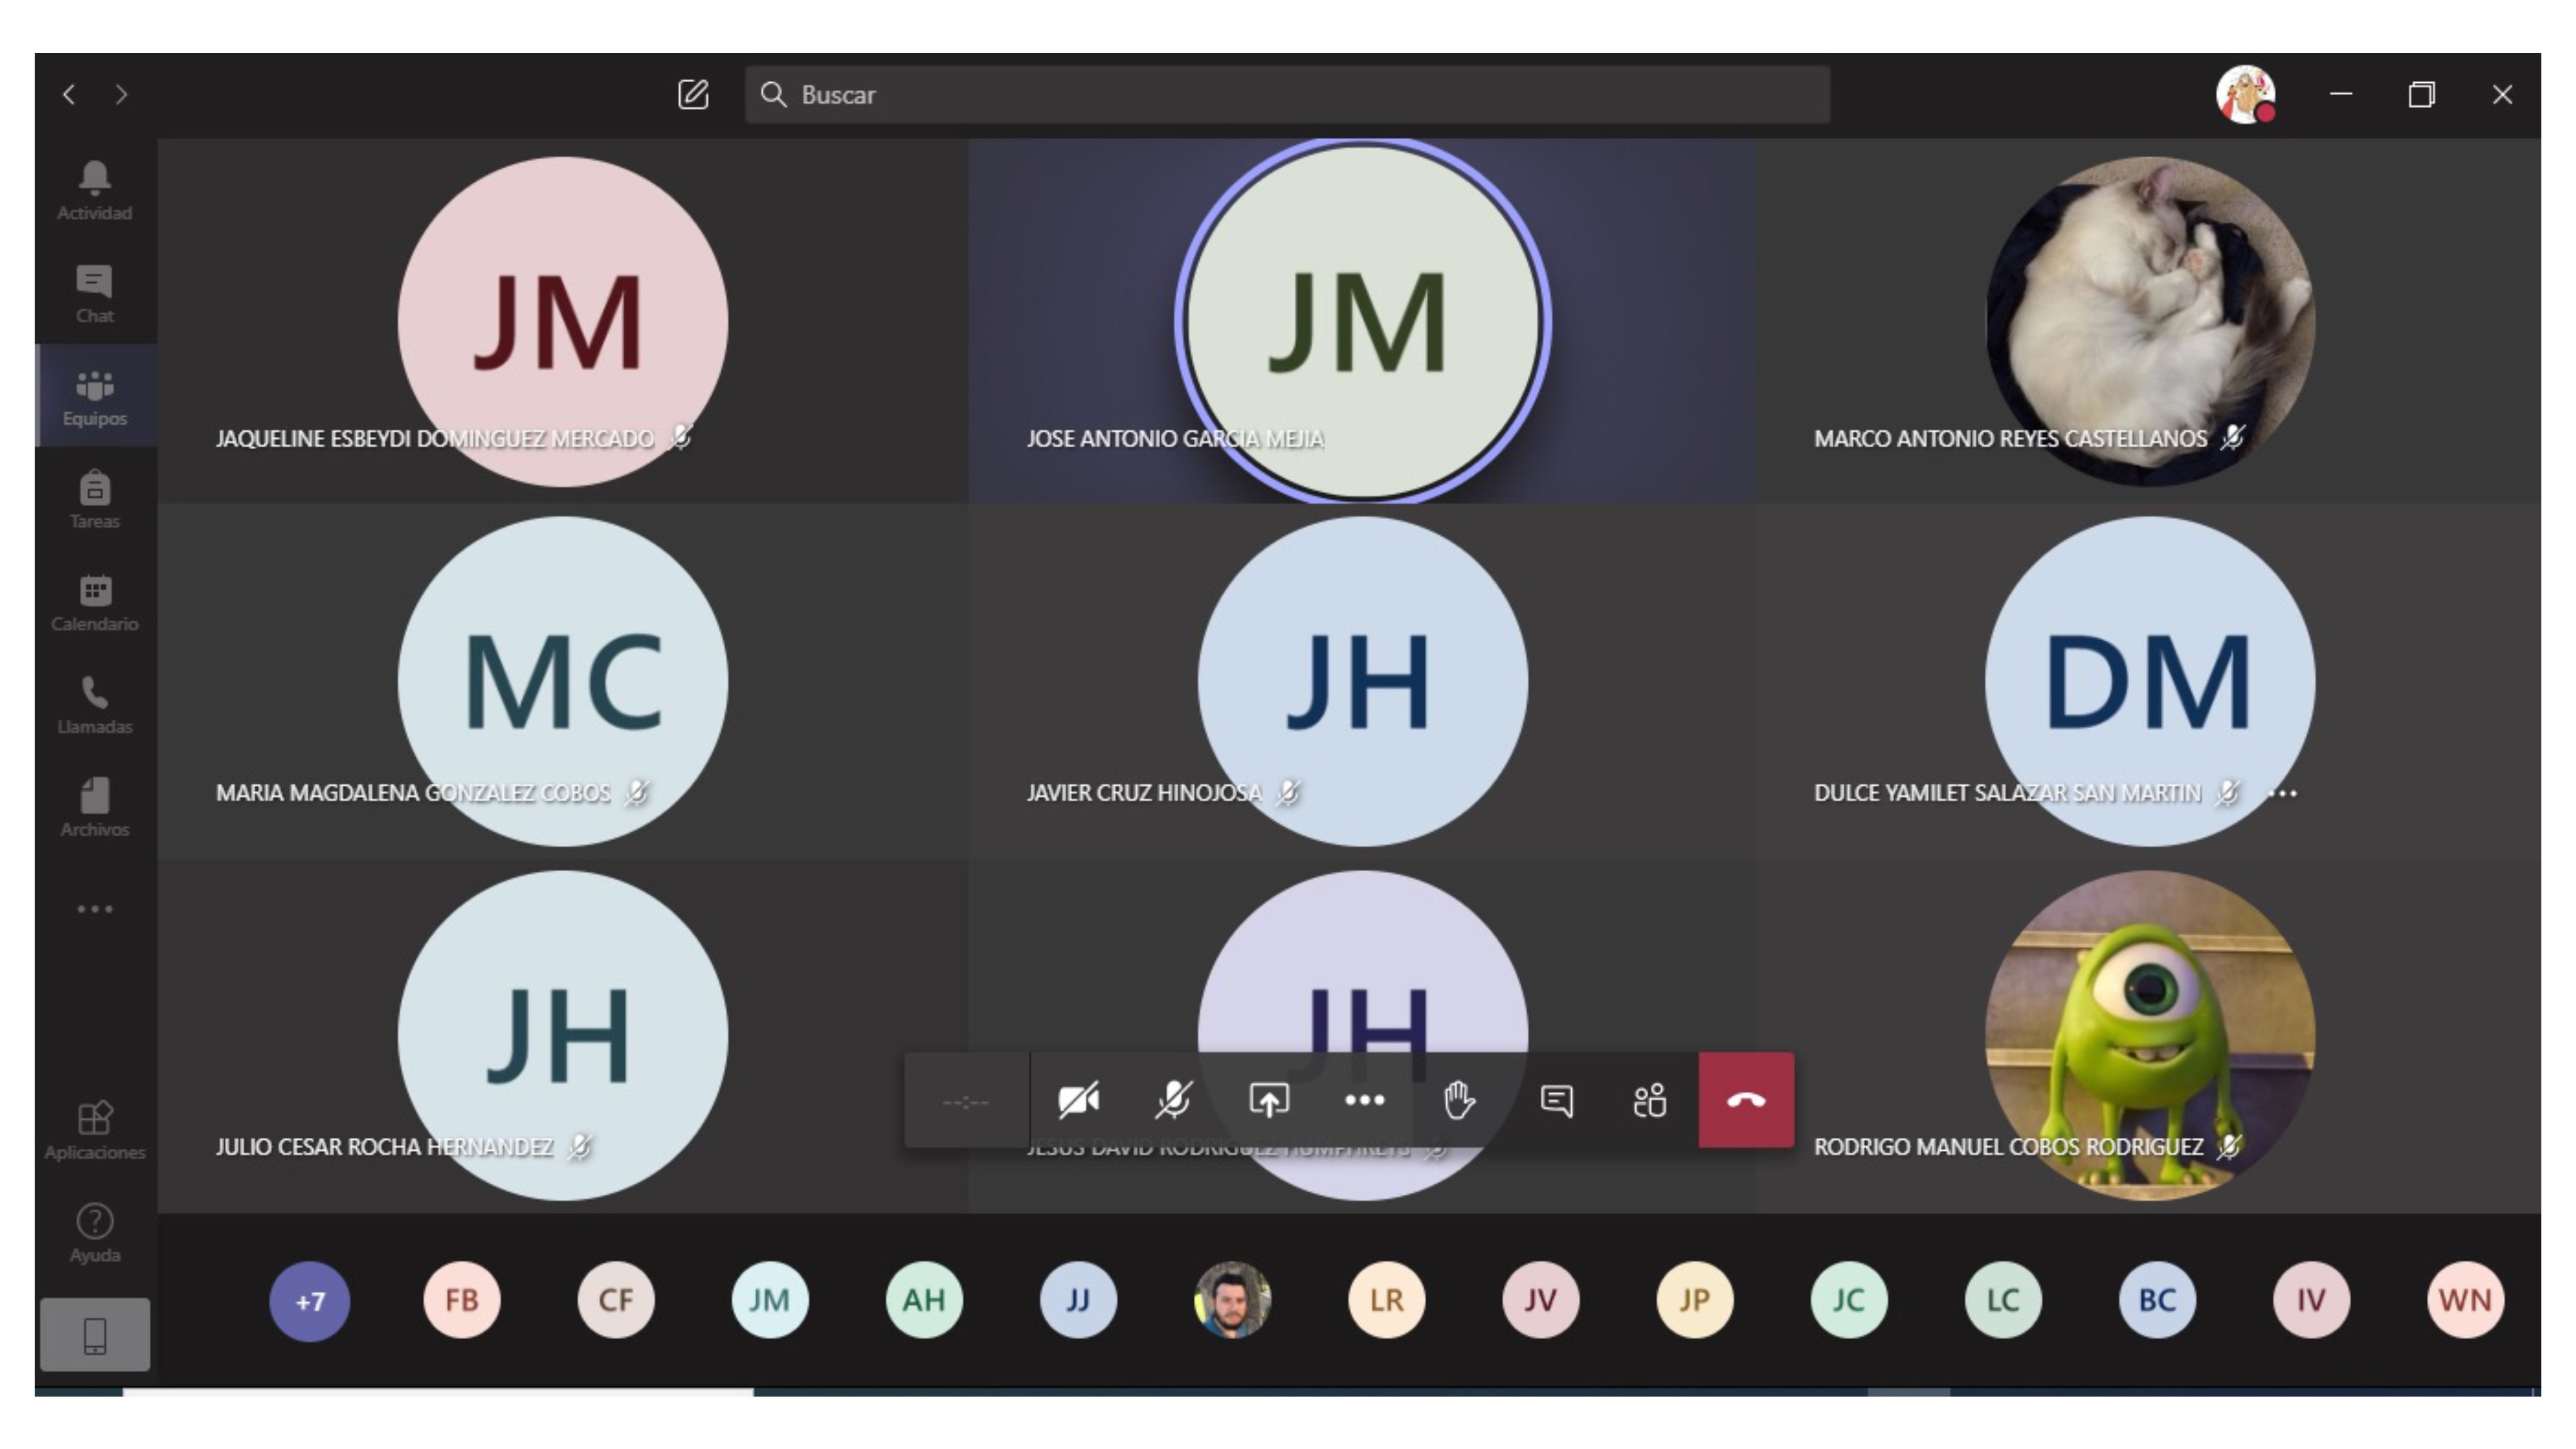The image size is (2576, 1449).
Task: Click the muted mic icon beside Marco Antonio
Action: click(x=2233, y=438)
